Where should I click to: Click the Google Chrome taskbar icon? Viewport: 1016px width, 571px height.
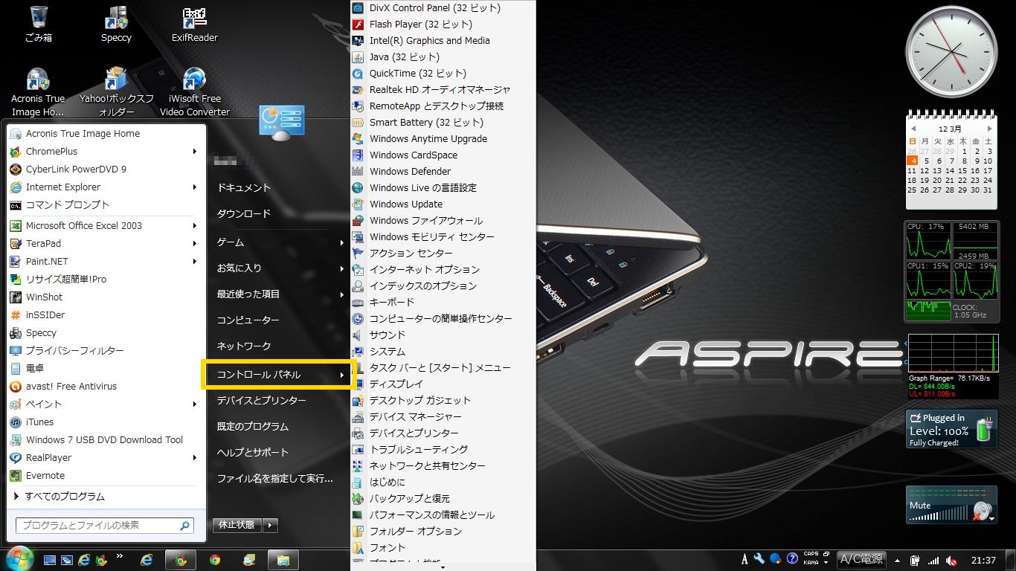click(x=215, y=560)
